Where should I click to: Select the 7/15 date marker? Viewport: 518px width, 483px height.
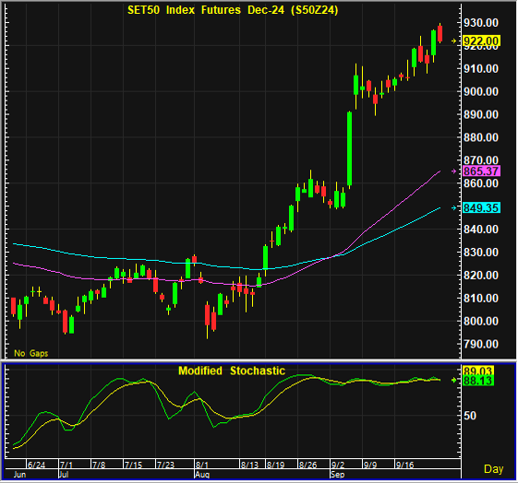click(134, 465)
